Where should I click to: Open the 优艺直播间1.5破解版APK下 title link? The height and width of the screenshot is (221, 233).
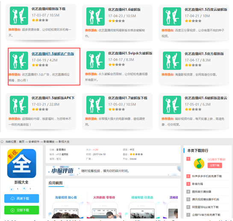tap(53, 98)
